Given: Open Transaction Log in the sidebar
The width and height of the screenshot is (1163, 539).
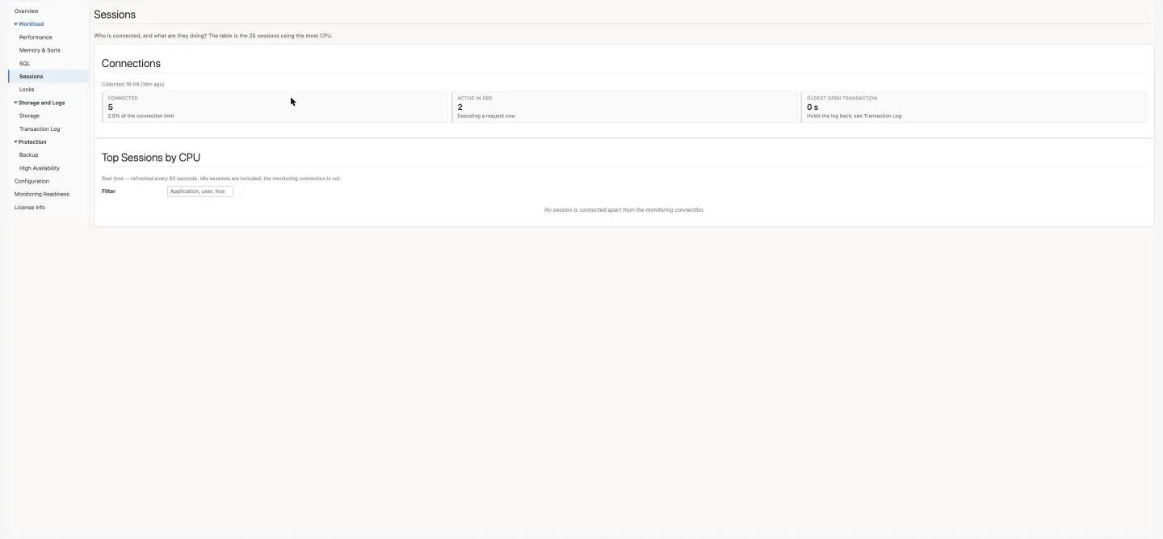Looking at the screenshot, I should click(40, 129).
